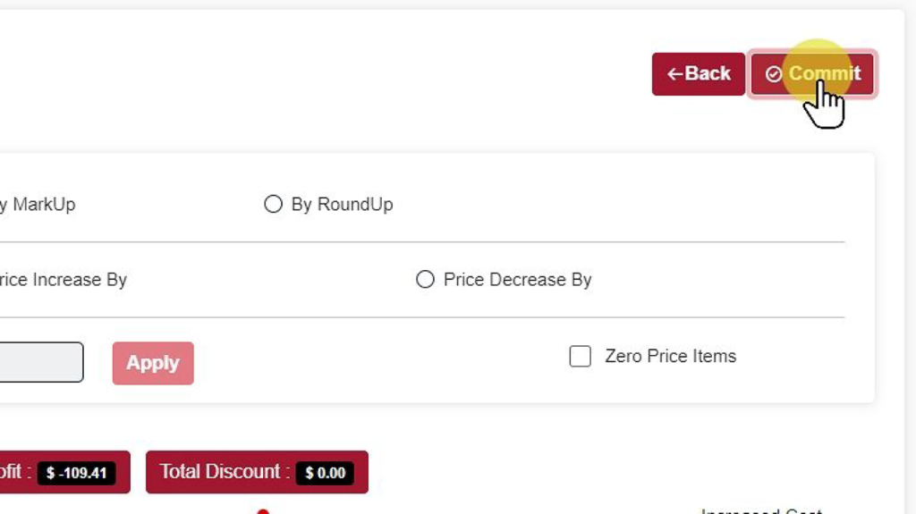Enable the Zero Price Items checkbox
The image size is (916, 514).
[580, 357]
